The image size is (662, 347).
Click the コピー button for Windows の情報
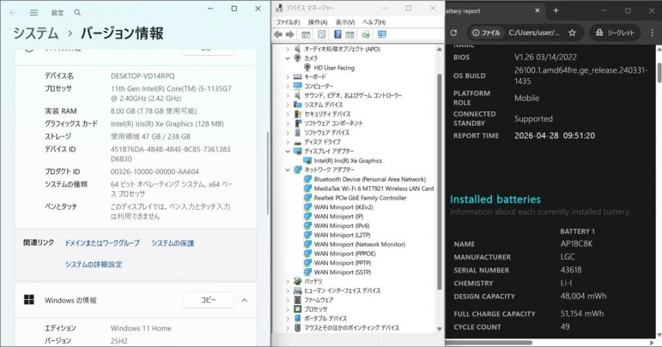pos(208,300)
